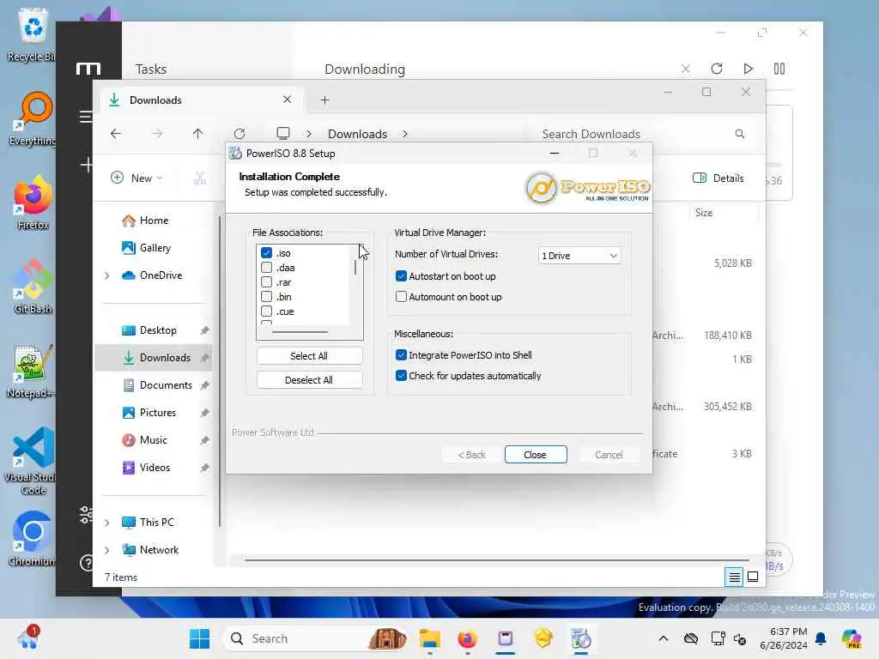
Task: Minimize the PowerISO Setup dialog
Action: coord(555,153)
